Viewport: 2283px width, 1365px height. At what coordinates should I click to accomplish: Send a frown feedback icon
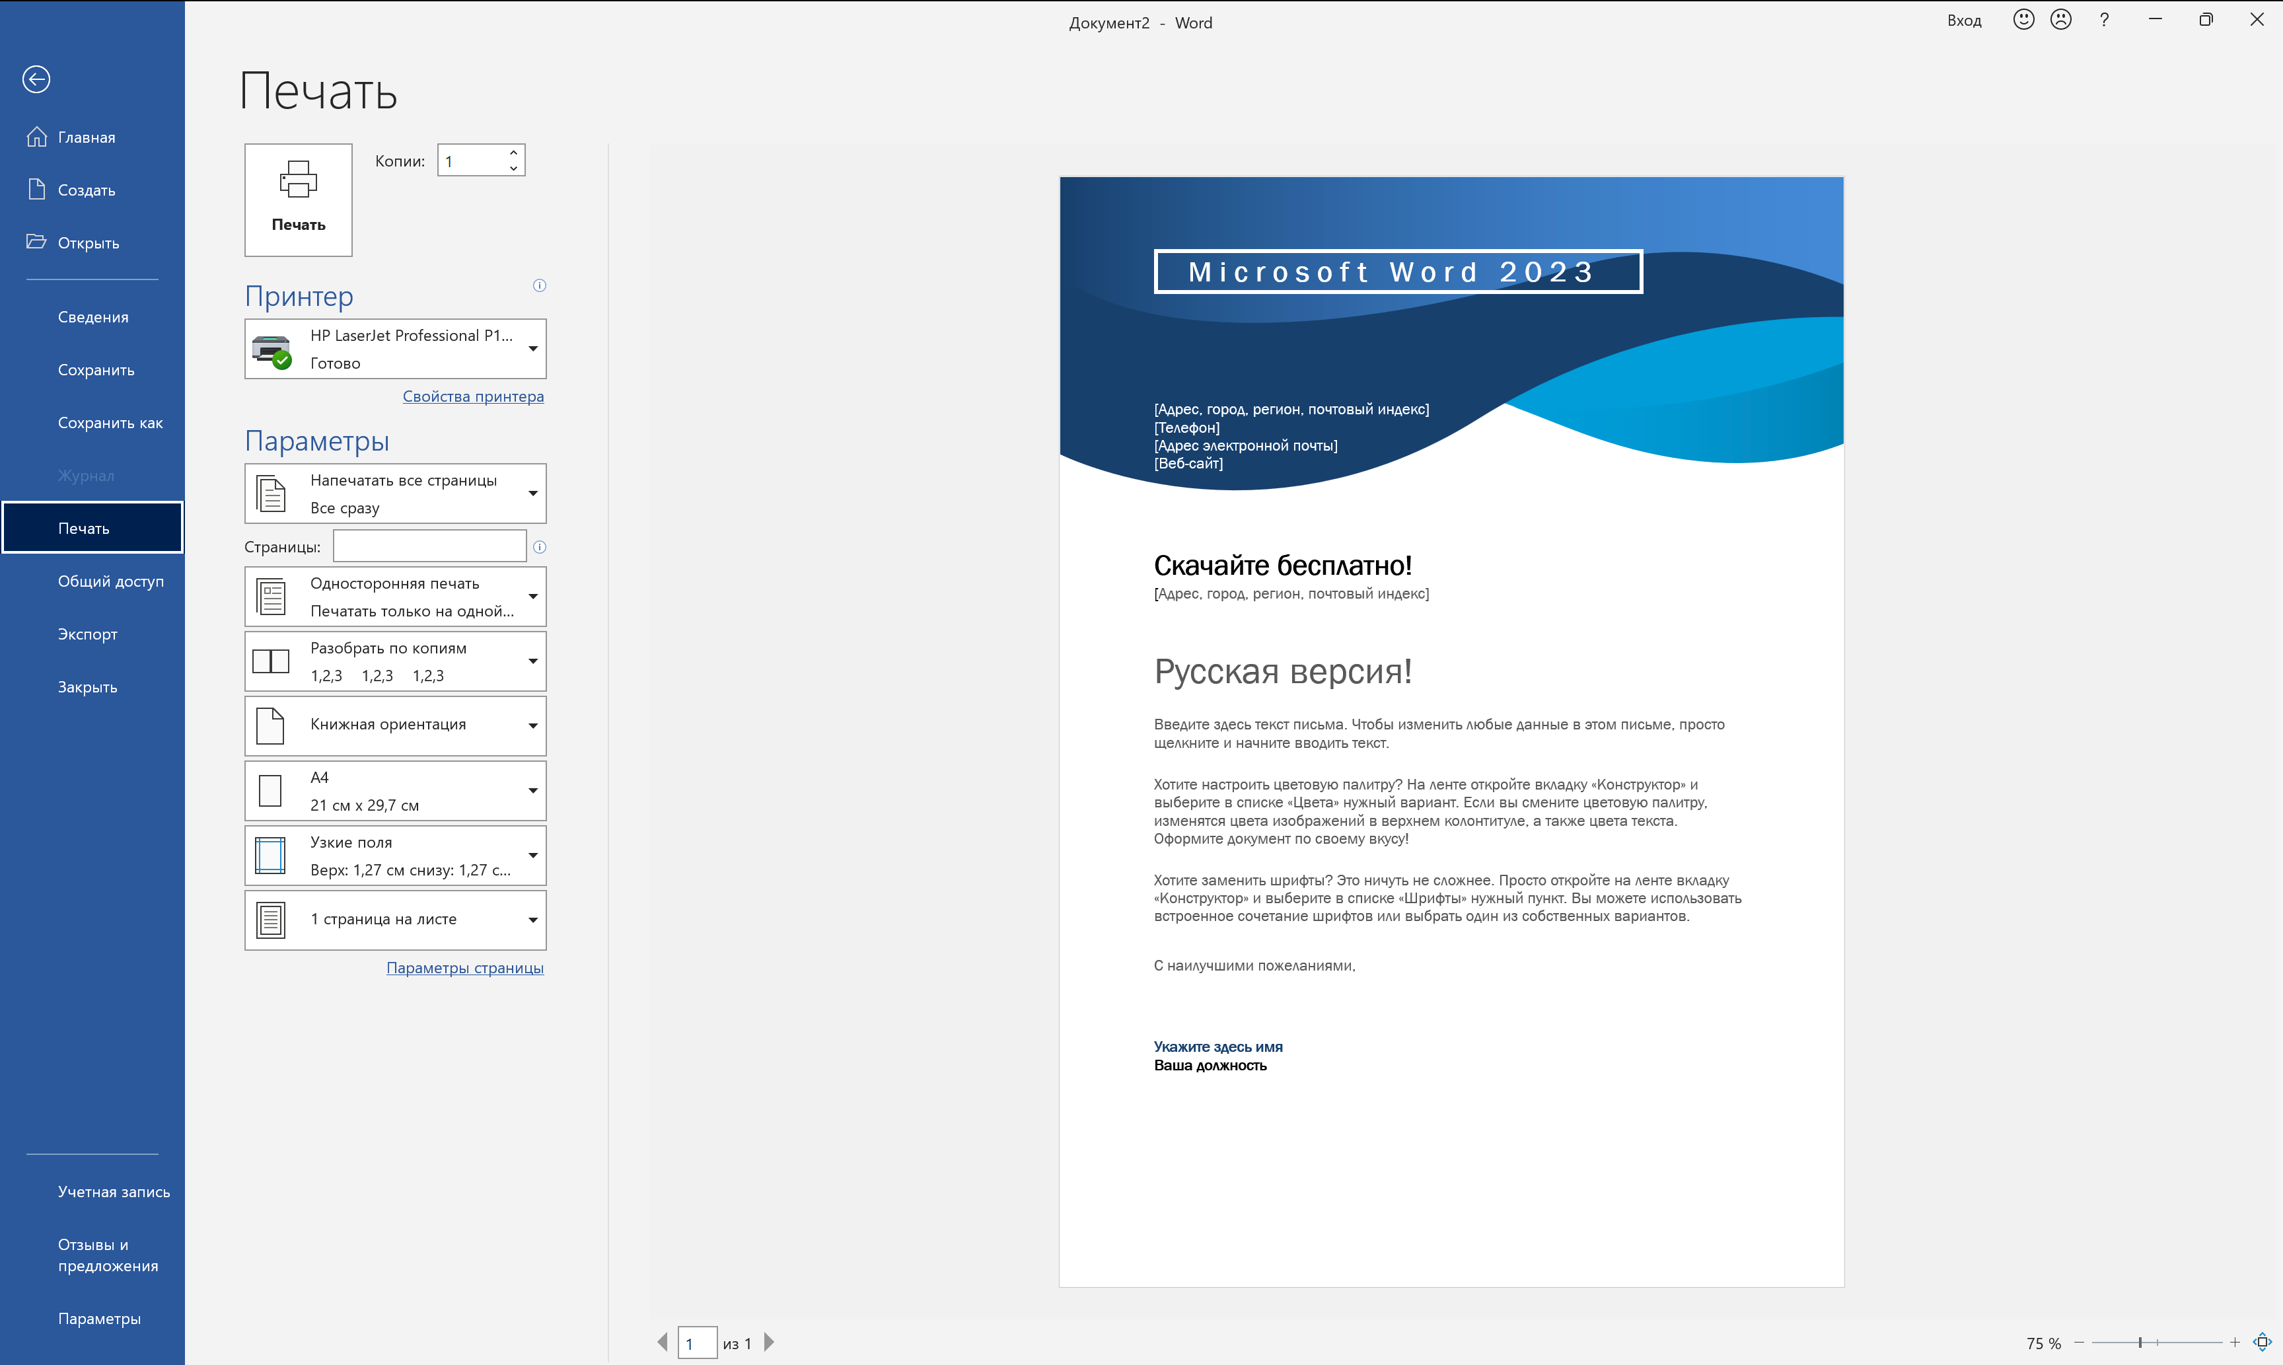(2060, 19)
